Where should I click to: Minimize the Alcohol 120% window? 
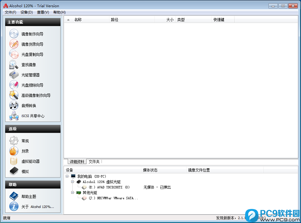[273, 6]
